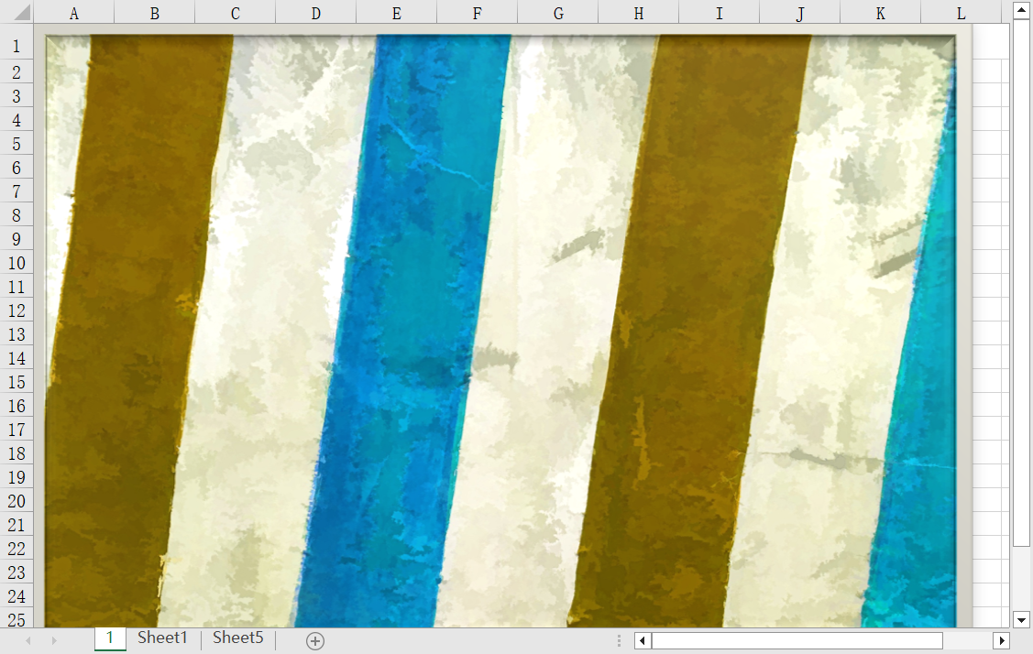Screen dimensions: 1033x654
Task: Select column J header
Action: click(x=800, y=13)
